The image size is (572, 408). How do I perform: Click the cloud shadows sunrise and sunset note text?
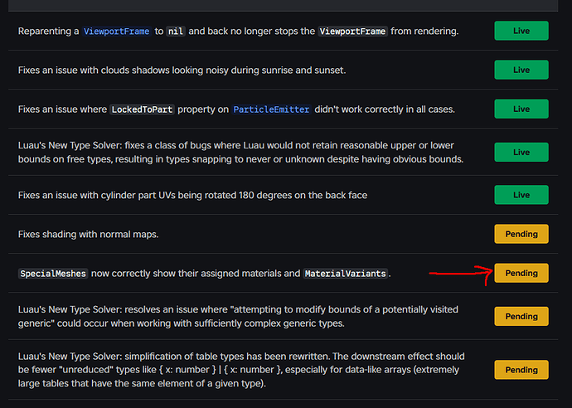pos(182,70)
